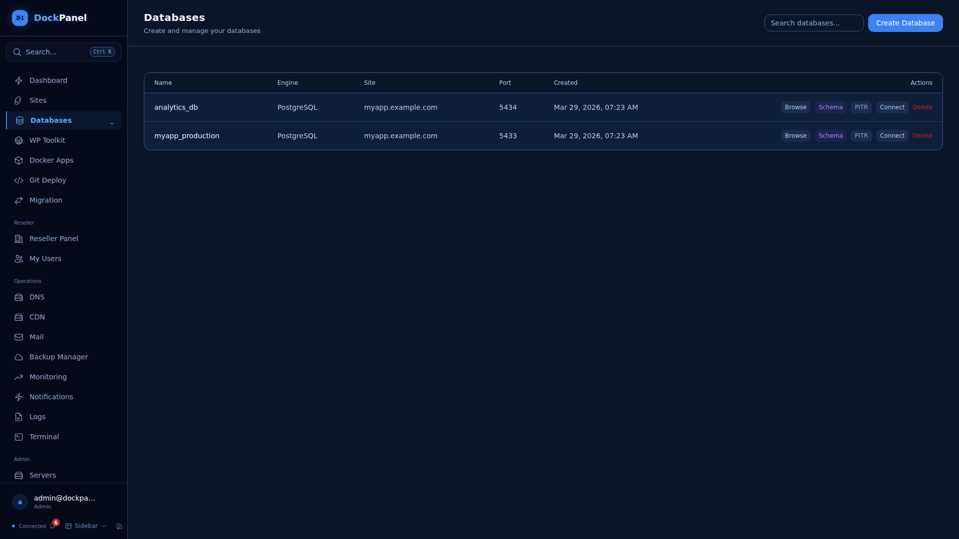Click the Backup Manager cloud icon
Viewport: 959px width, 539px height.
18,357
